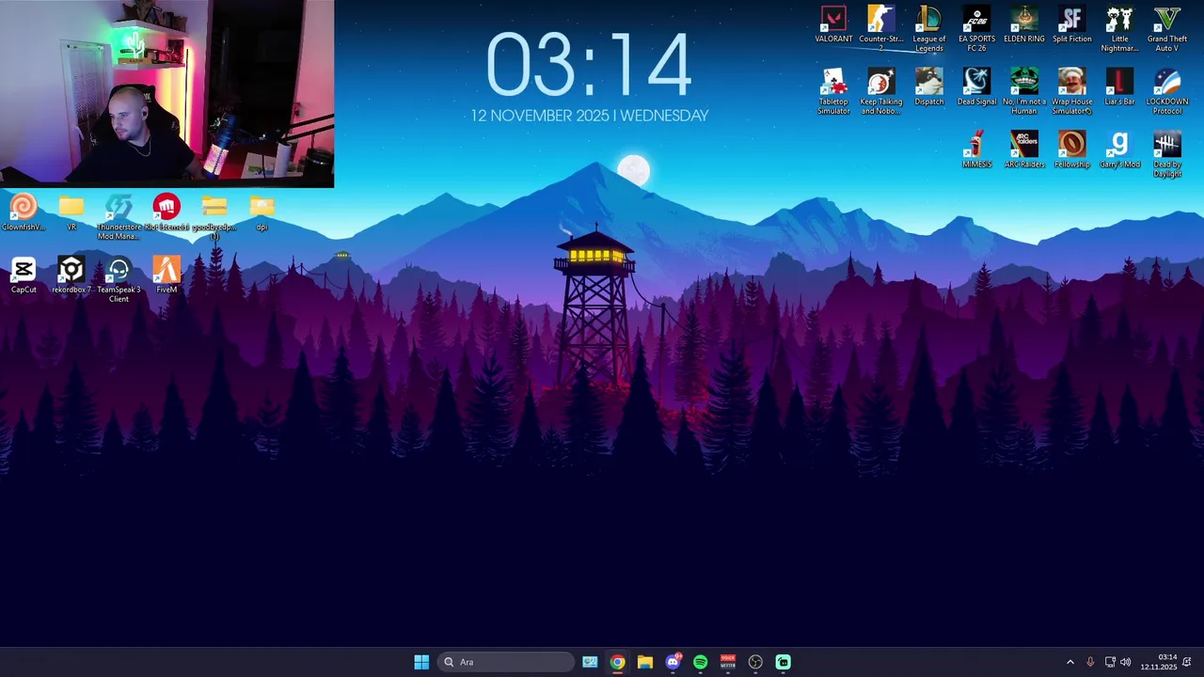This screenshot has height=677, width=1204.
Task: Select the EA SPORTS FC 26 shortcut
Action: point(976,29)
